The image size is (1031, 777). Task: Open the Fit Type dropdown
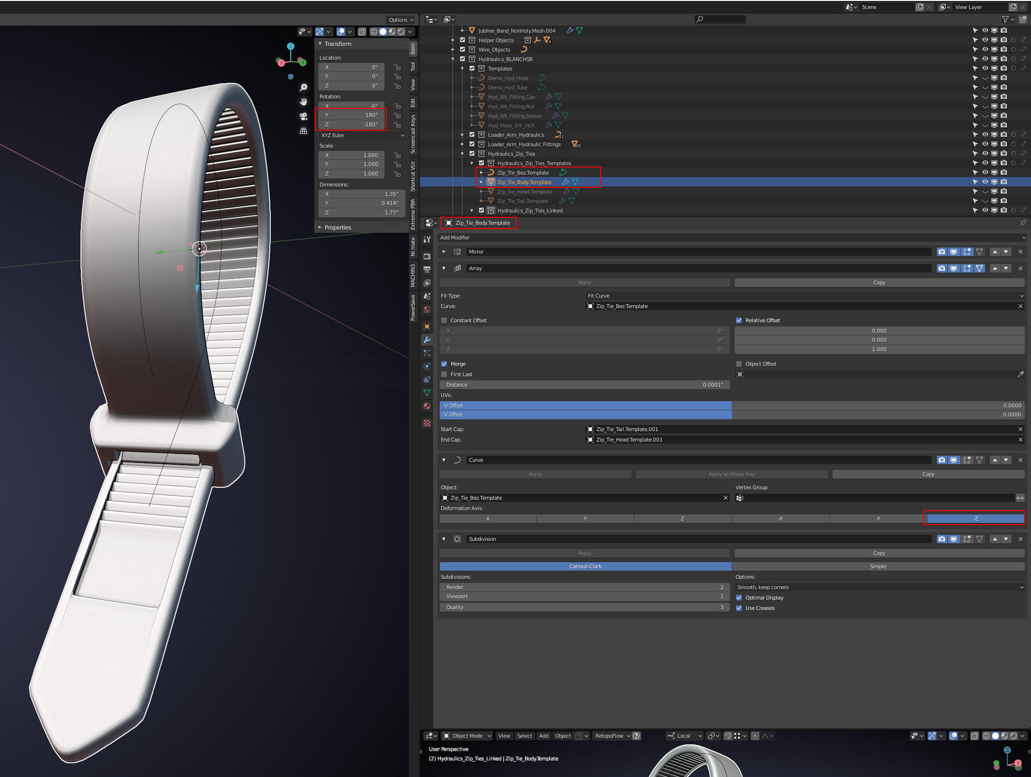pos(805,296)
